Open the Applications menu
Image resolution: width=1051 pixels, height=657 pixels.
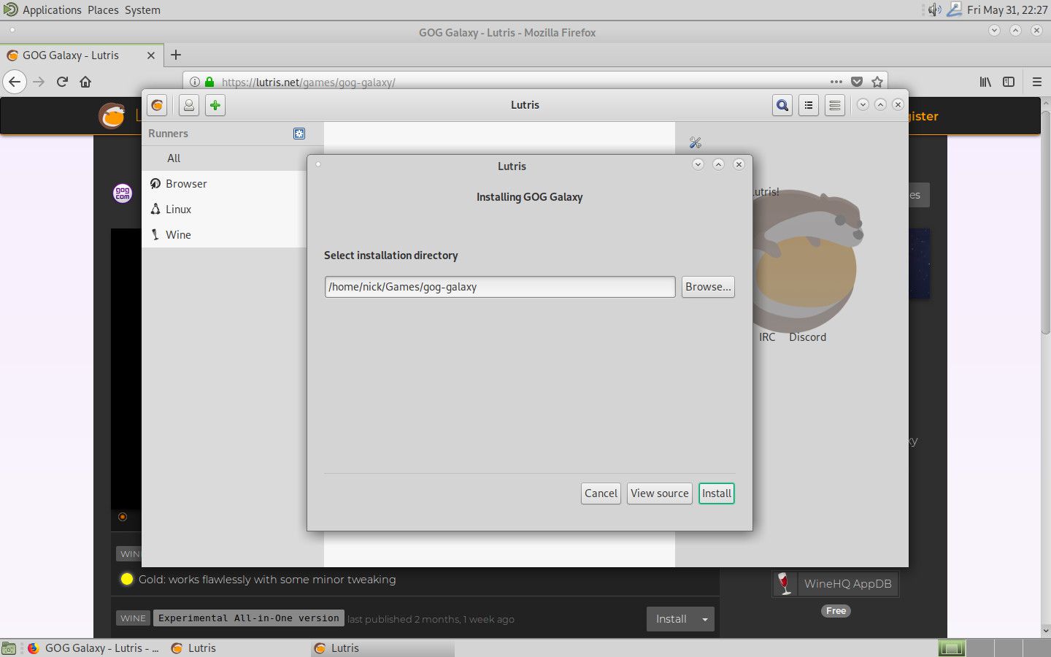51,10
